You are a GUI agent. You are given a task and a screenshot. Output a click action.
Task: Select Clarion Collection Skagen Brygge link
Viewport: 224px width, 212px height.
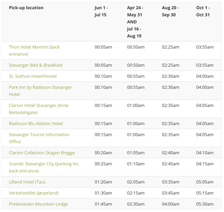42,153
